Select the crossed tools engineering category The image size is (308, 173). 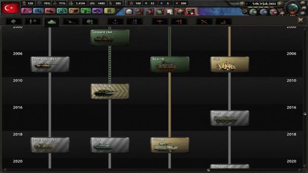coord(204,22)
